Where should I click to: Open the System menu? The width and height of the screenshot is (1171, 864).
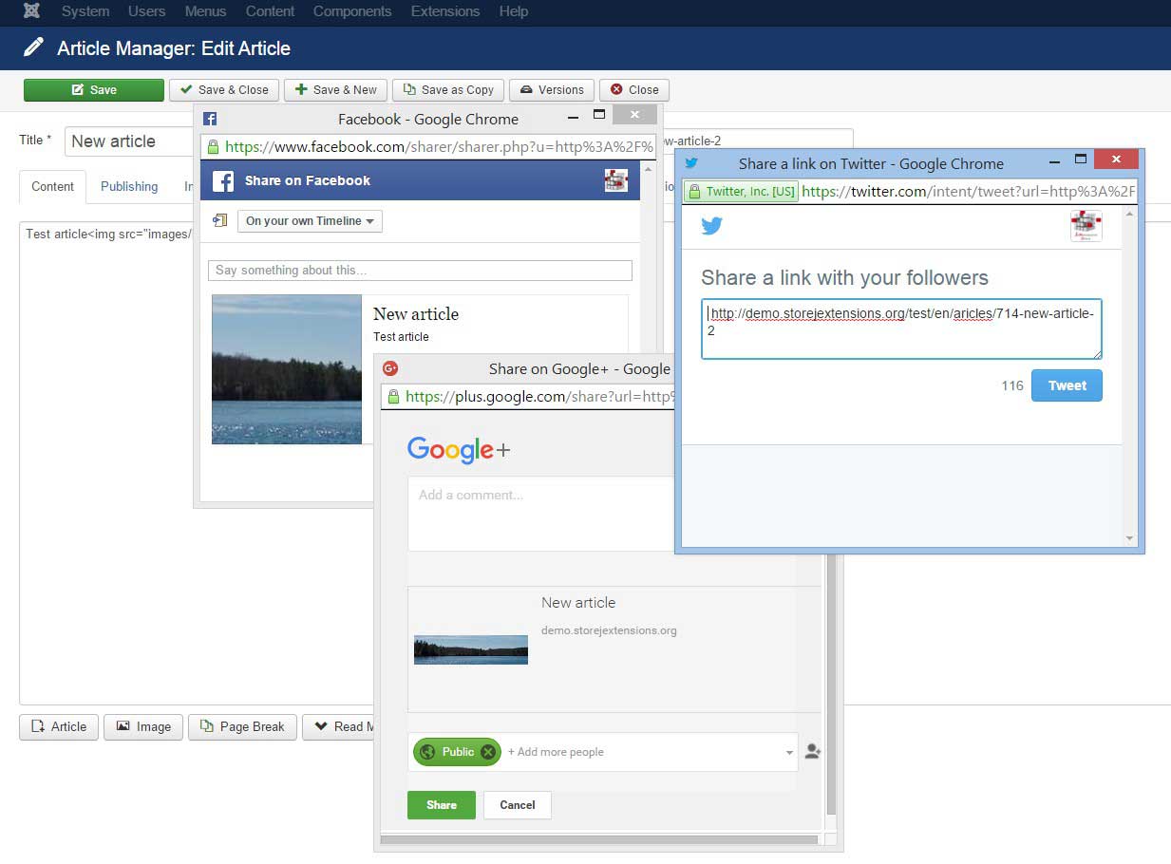pos(85,11)
